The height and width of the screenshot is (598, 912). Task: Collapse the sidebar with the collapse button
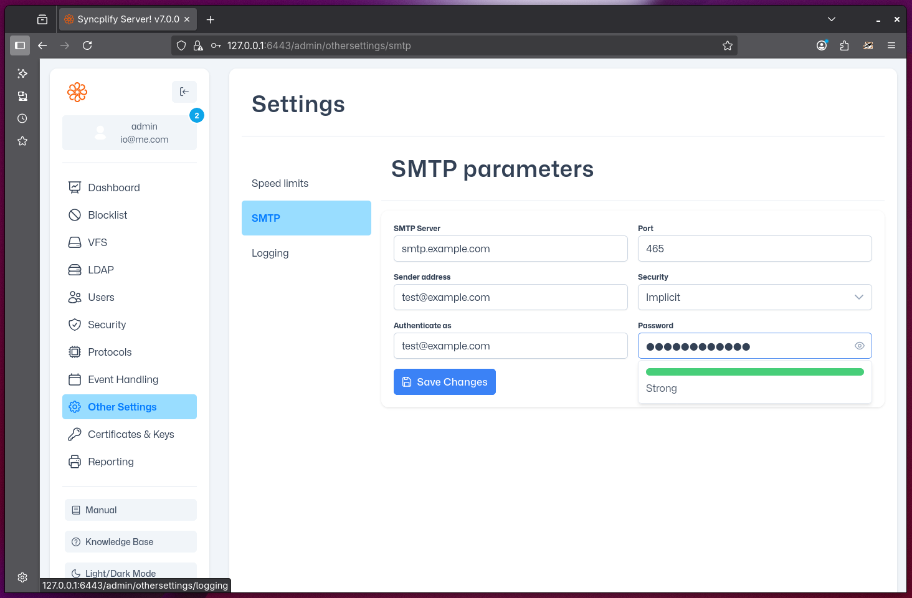pyautogui.click(x=184, y=92)
